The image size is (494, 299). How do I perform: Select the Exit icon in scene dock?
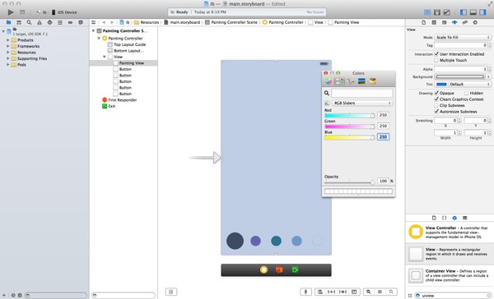[295, 269]
